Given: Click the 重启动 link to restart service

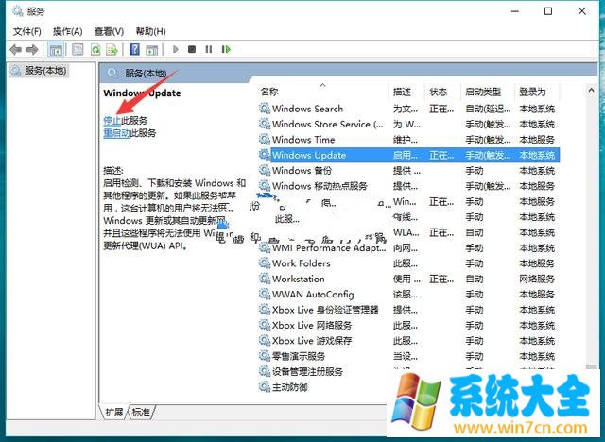Looking at the screenshot, I should pyautogui.click(x=116, y=133).
